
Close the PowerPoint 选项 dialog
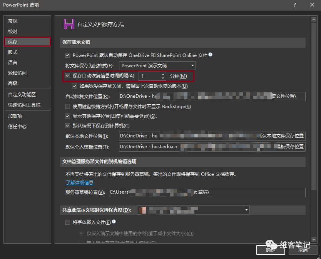click(312, 5)
